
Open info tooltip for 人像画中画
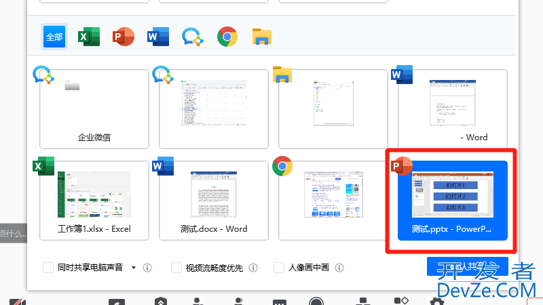tap(339, 268)
